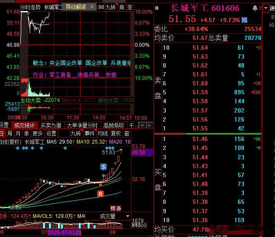Click the MAVOL5: 129.0万 label
Screen dimensions: 275x237
(x=54, y=216)
